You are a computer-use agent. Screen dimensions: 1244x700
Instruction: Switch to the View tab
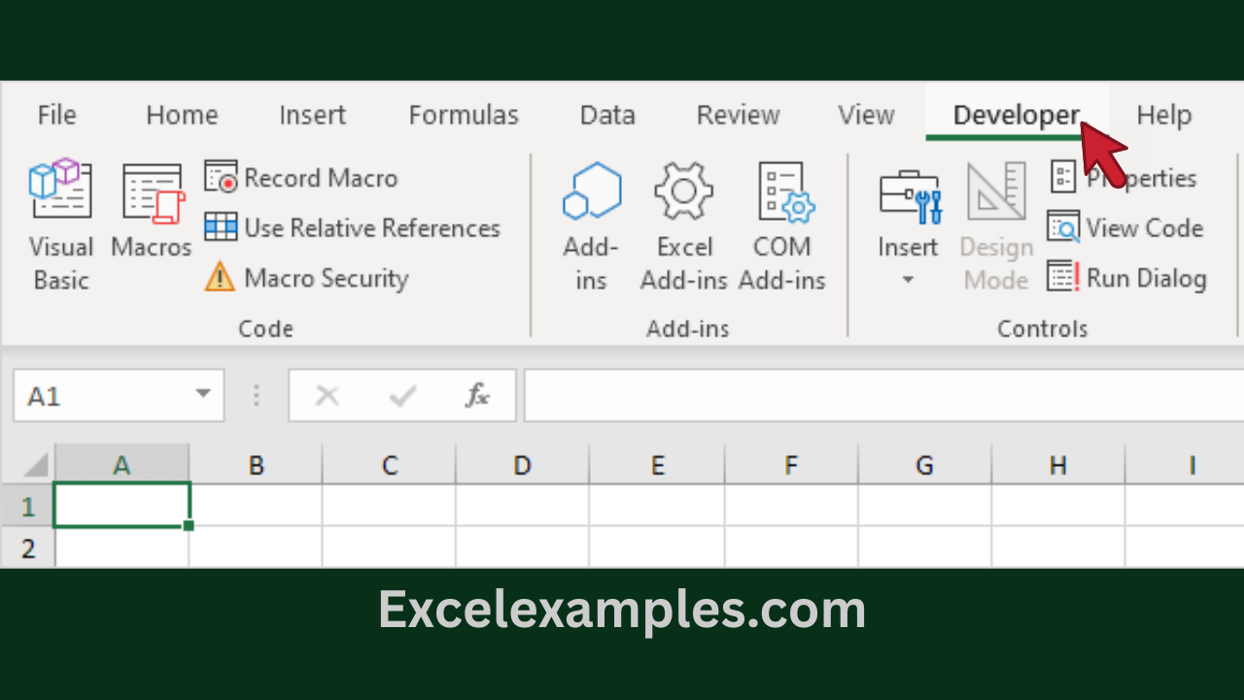point(866,115)
